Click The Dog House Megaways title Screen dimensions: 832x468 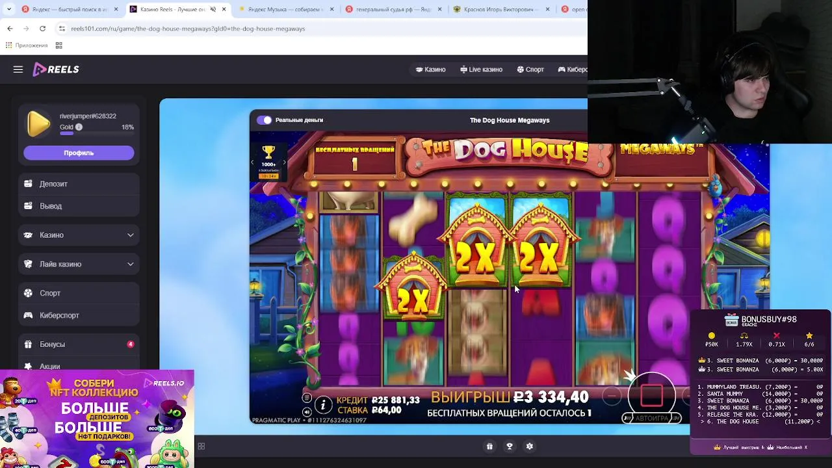click(x=510, y=120)
